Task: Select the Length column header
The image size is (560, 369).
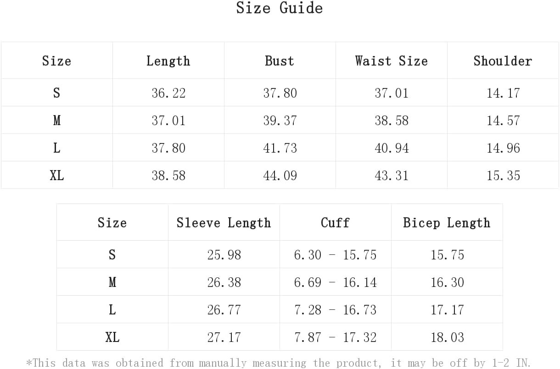Action: (x=168, y=61)
